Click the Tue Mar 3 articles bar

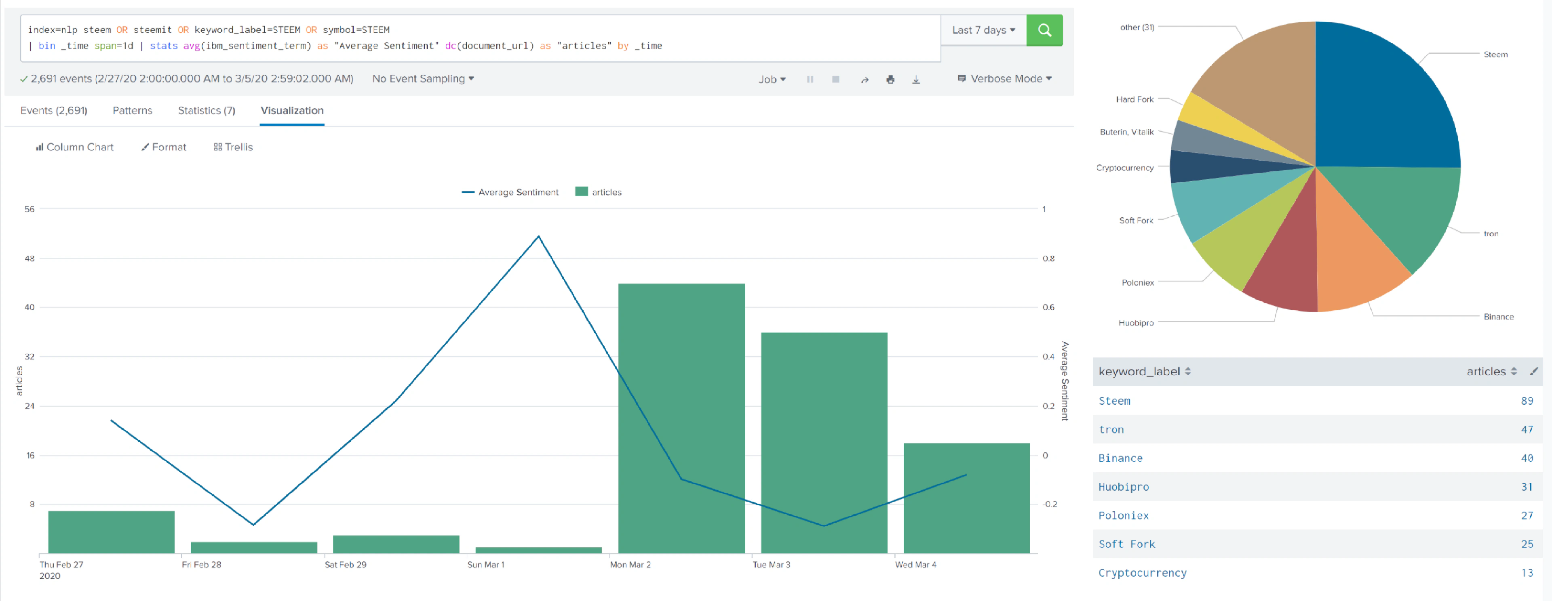point(824,443)
